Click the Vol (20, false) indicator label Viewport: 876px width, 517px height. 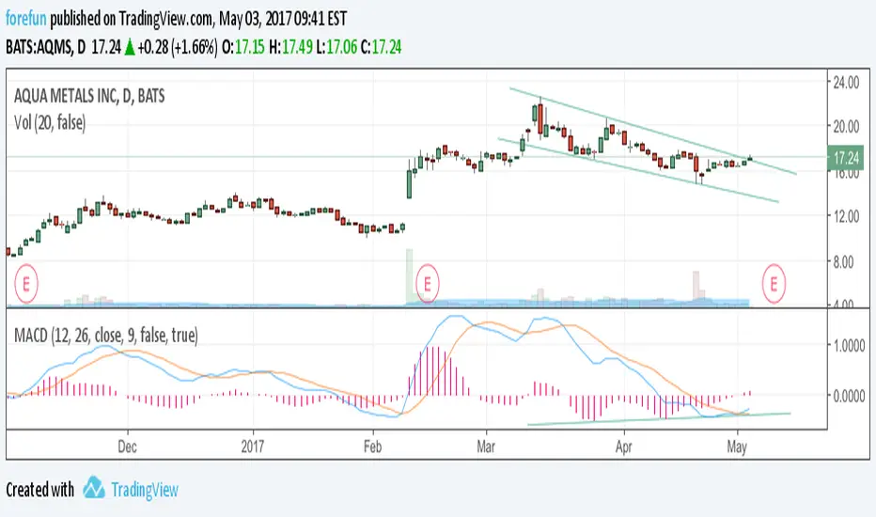tap(50, 123)
